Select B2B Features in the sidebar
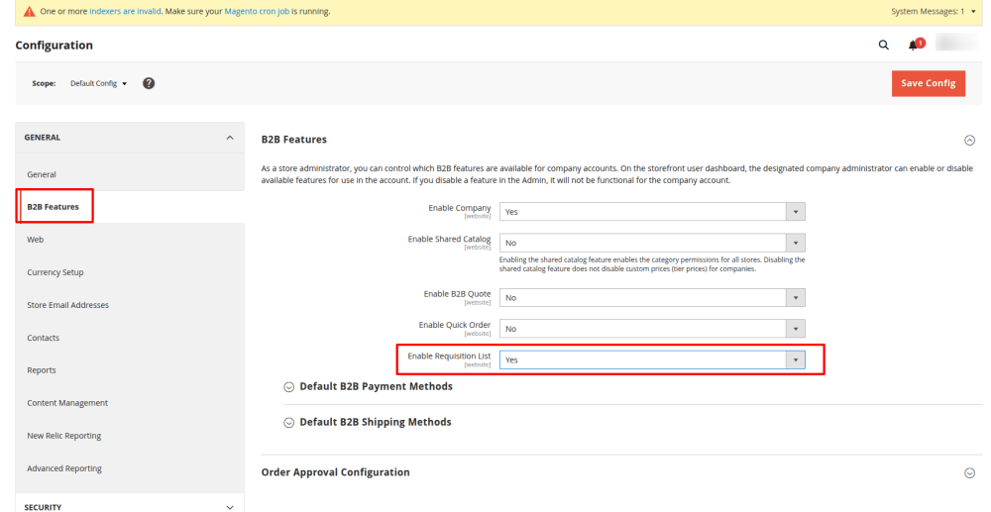 pos(55,207)
